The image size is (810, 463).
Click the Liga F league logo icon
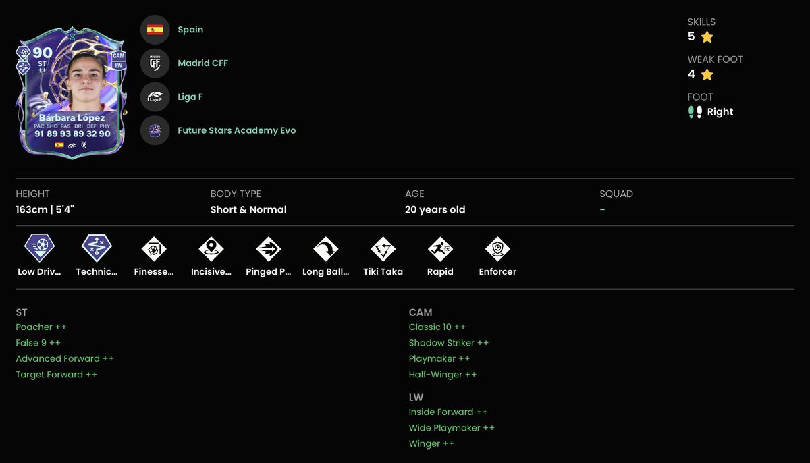(155, 97)
